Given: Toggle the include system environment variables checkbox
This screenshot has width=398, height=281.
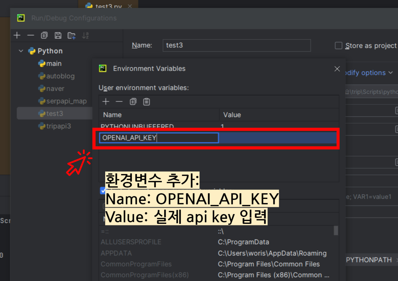Looking at the screenshot, I should [103, 190].
